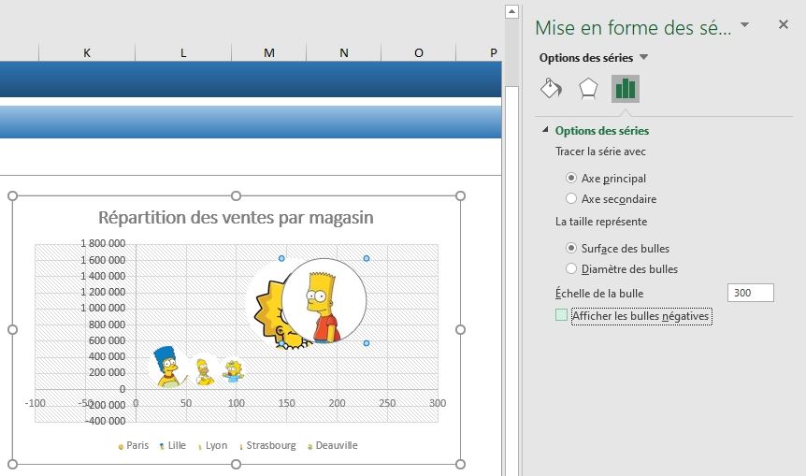
Task: Select Diamètre des bulles radio button
Action: pyautogui.click(x=570, y=268)
